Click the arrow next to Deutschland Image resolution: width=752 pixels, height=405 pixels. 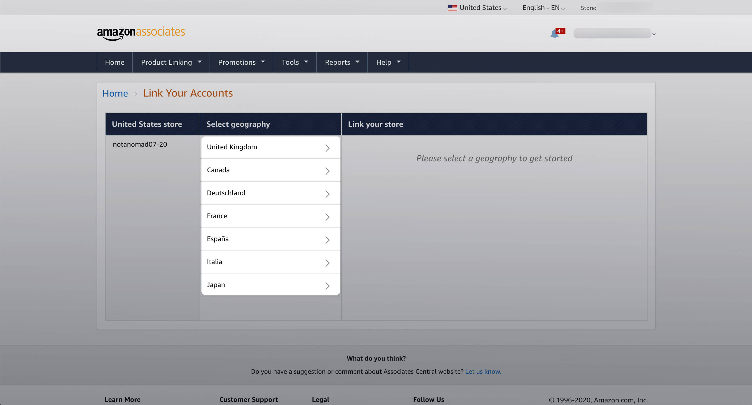(327, 194)
